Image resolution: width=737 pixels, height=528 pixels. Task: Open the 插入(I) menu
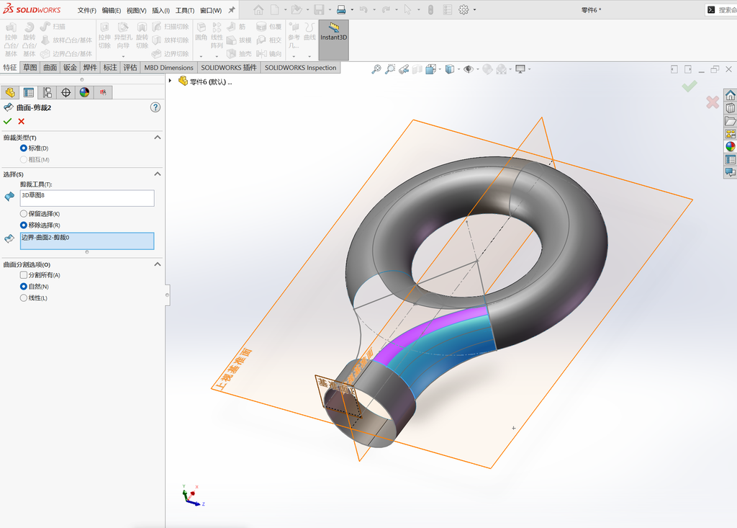click(160, 10)
